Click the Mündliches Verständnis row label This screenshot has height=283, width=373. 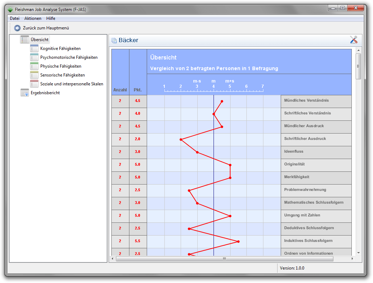[x=307, y=101]
